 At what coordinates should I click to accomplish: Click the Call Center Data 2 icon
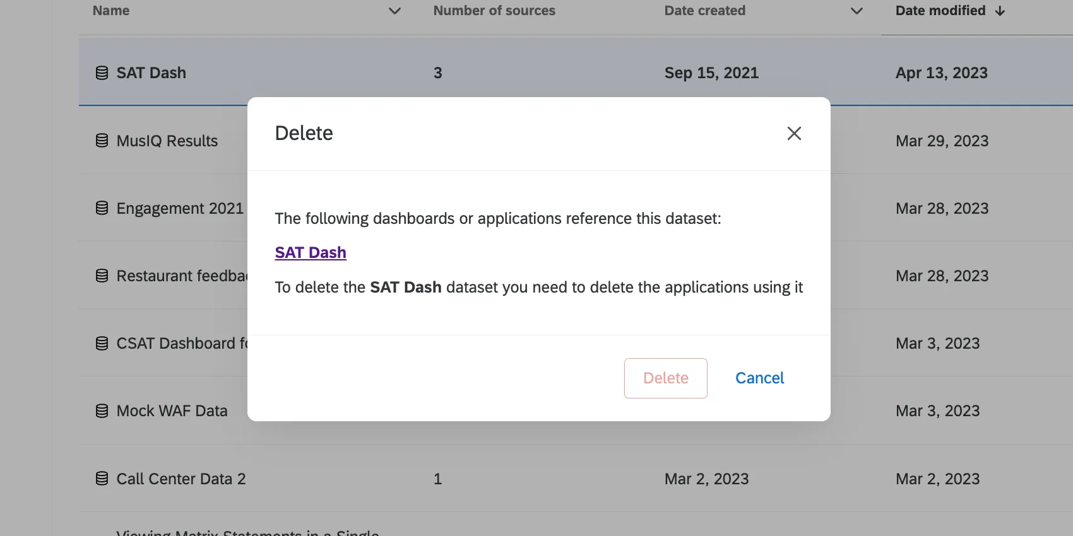coord(102,479)
